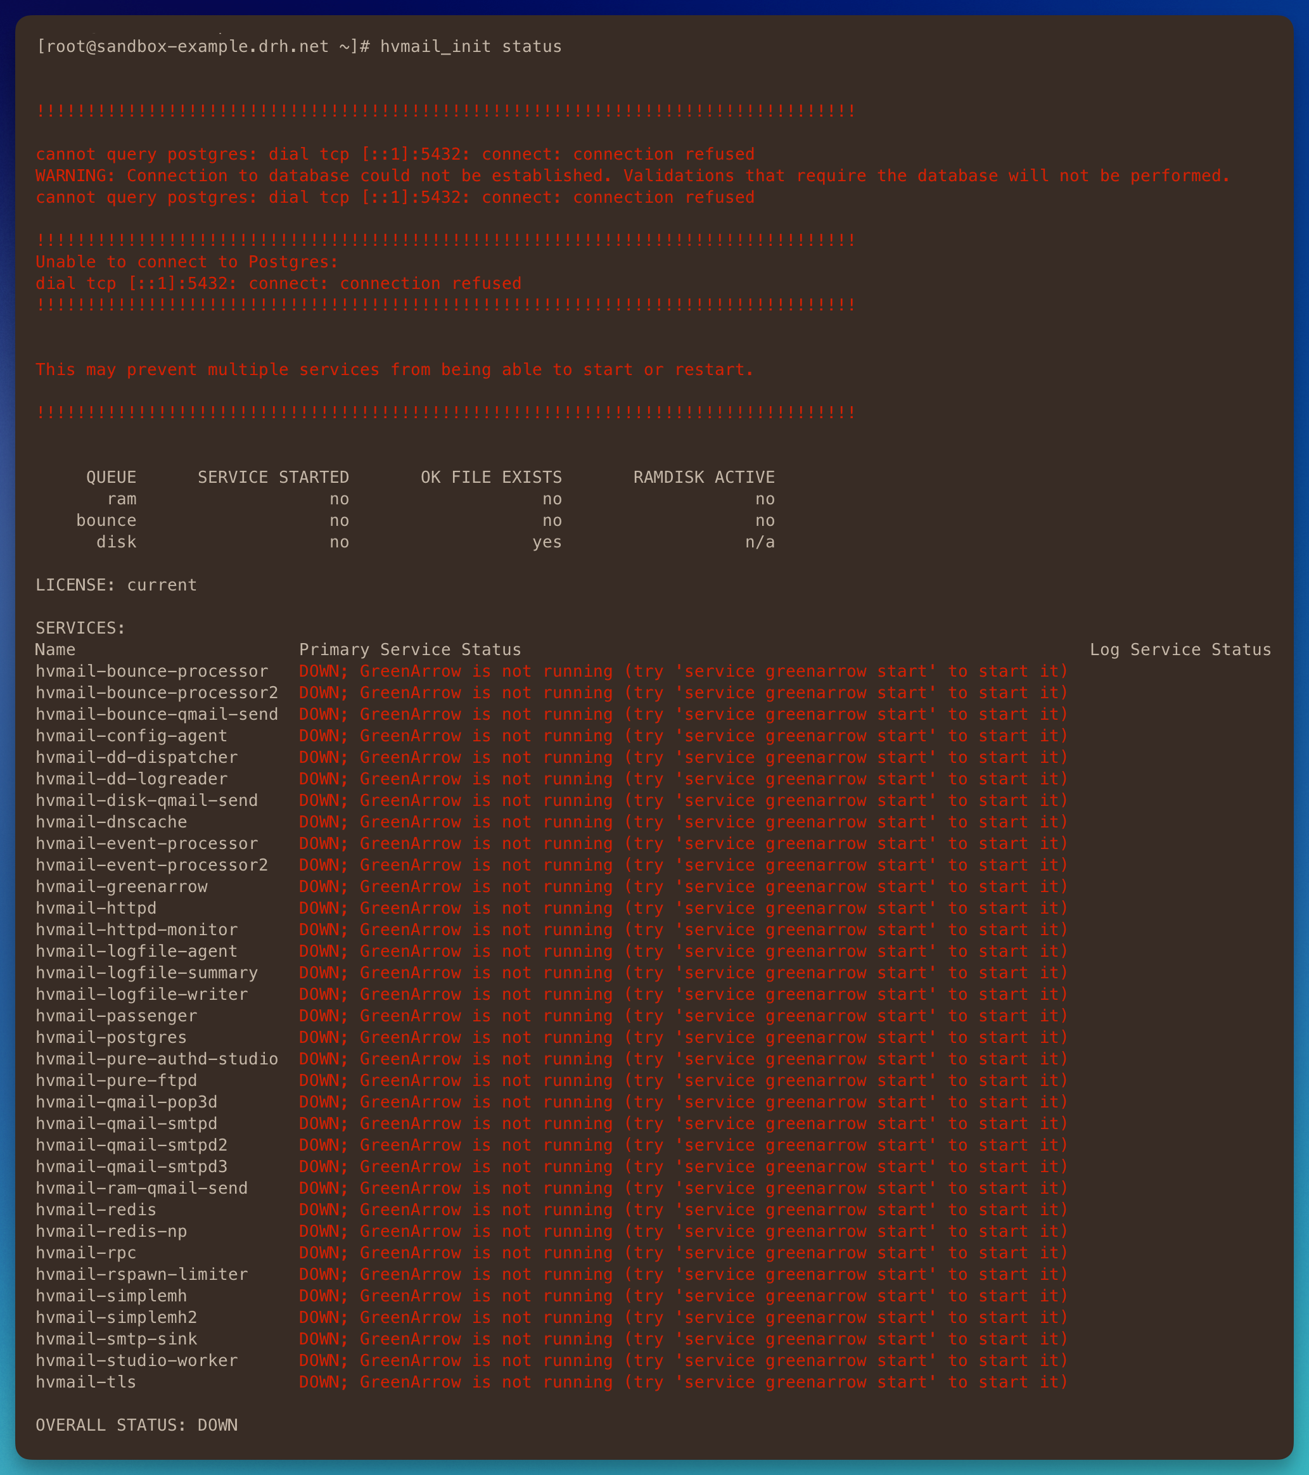Click the hvmail-postgres service name
The image size is (1309, 1475).
point(111,1037)
